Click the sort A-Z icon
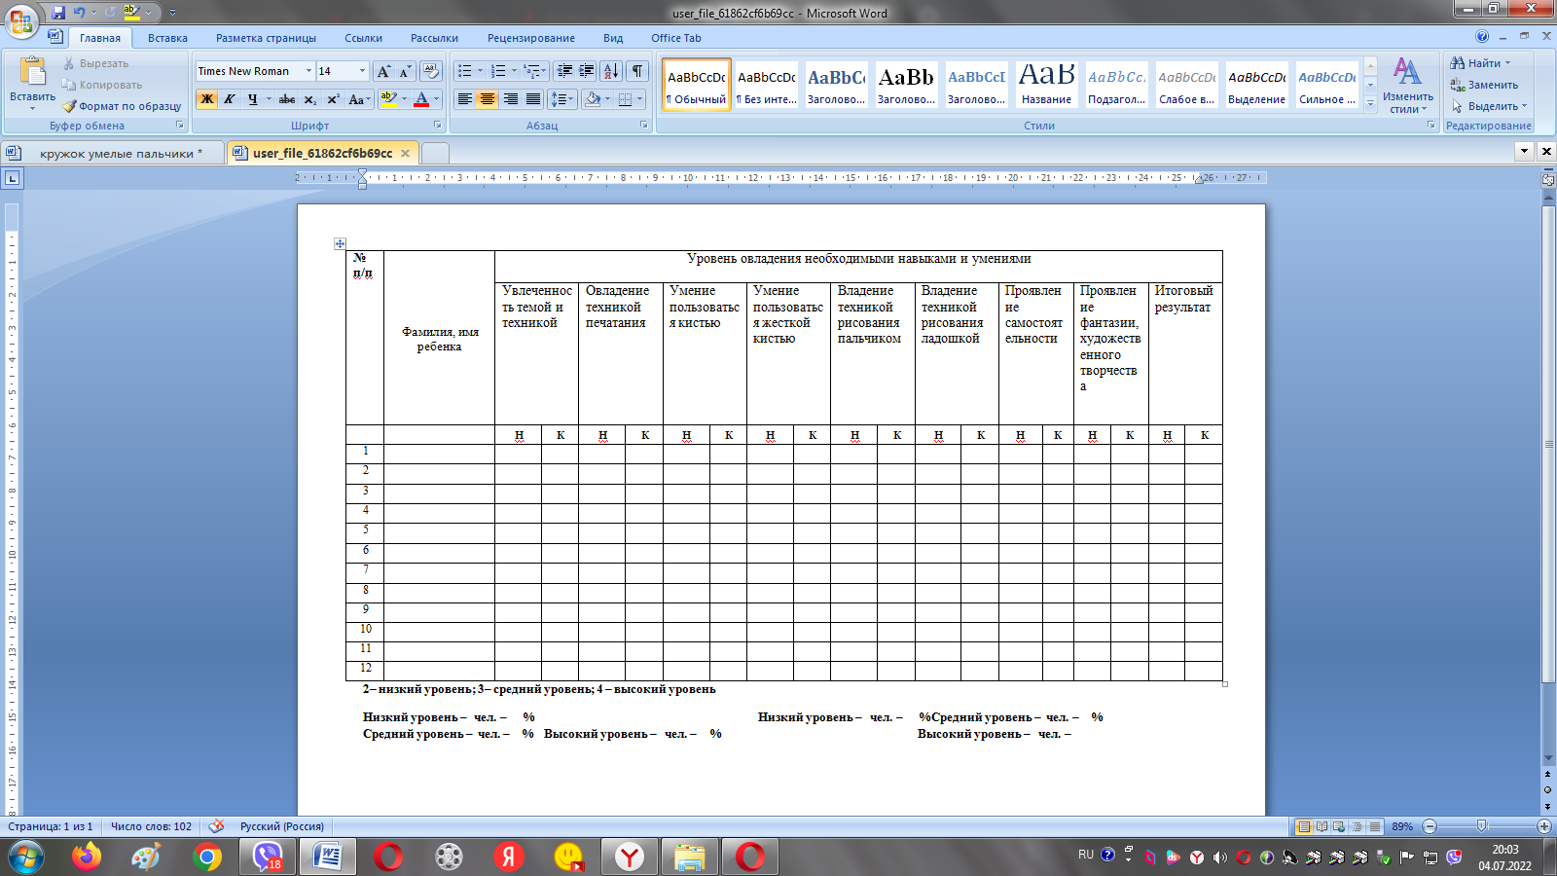This screenshot has width=1557, height=876. tap(610, 71)
